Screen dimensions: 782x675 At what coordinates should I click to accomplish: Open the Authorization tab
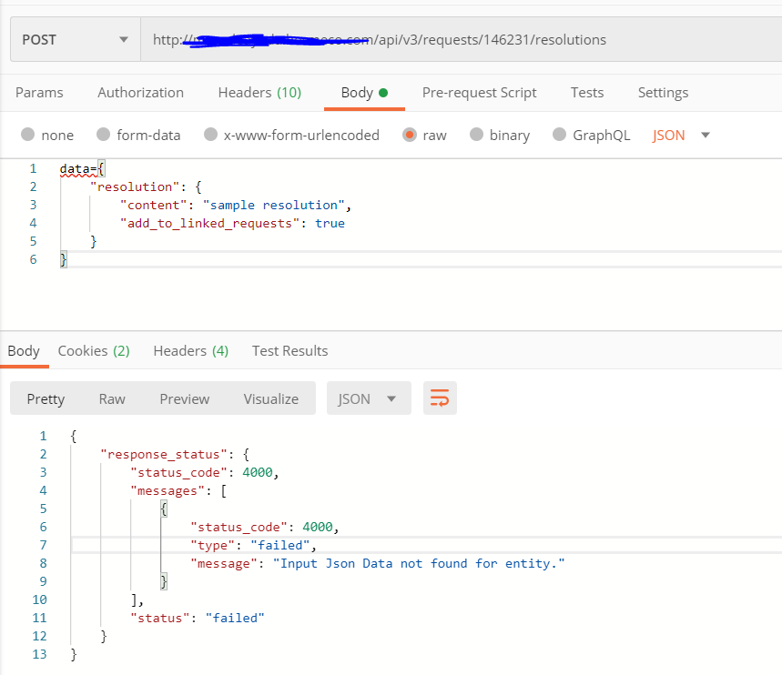point(140,93)
